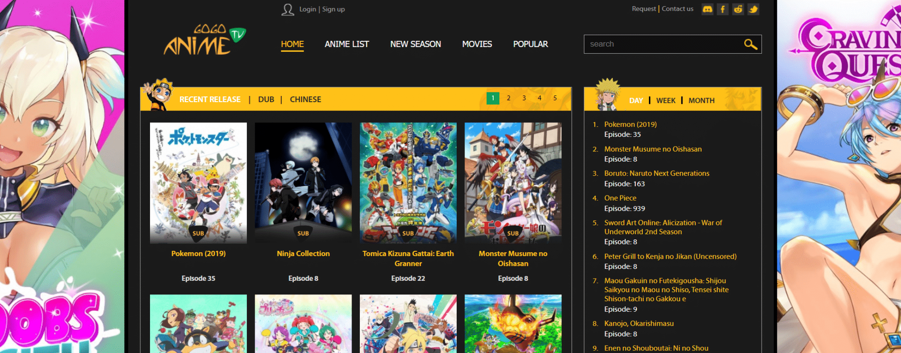Click the Twitter bird icon
The image size is (901, 353).
click(x=753, y=9)
